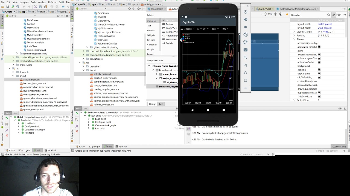Open 6: Logcat tool window in left window
Viewport: 350px width, 196px height.
(24, 151)
